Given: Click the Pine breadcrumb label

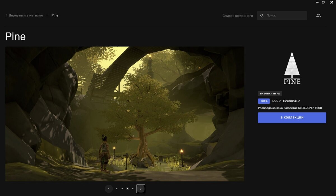Looking at the screenshot, I should click(x=55, y=15).
